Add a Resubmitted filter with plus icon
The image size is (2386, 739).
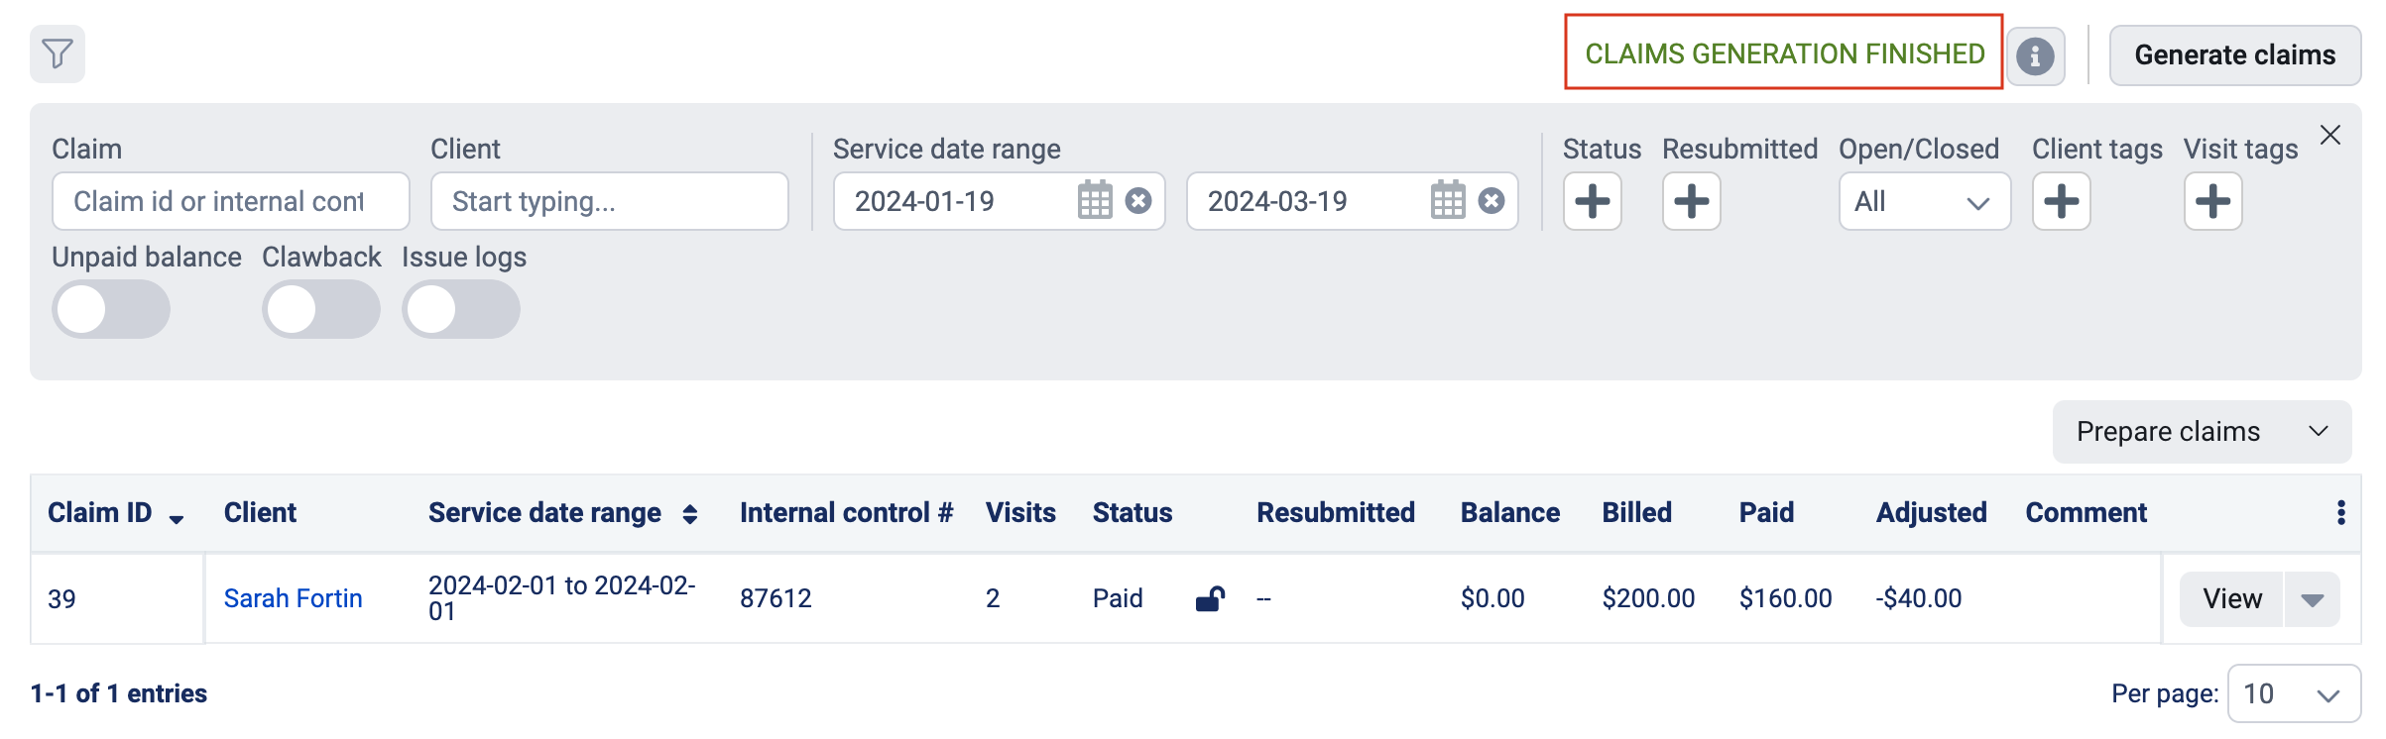pos(1692,201)
